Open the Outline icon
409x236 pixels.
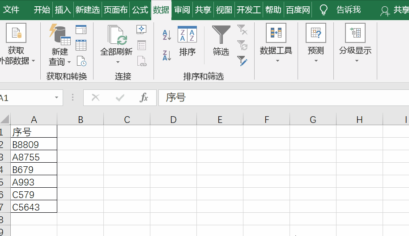point(355,33)
